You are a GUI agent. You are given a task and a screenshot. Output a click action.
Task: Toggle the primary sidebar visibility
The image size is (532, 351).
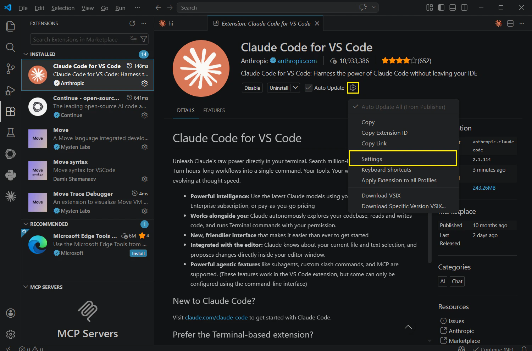click(441, 7)
